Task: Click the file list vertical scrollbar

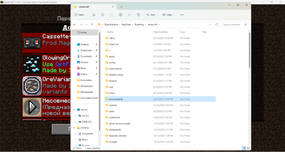Action: point(250,50)
